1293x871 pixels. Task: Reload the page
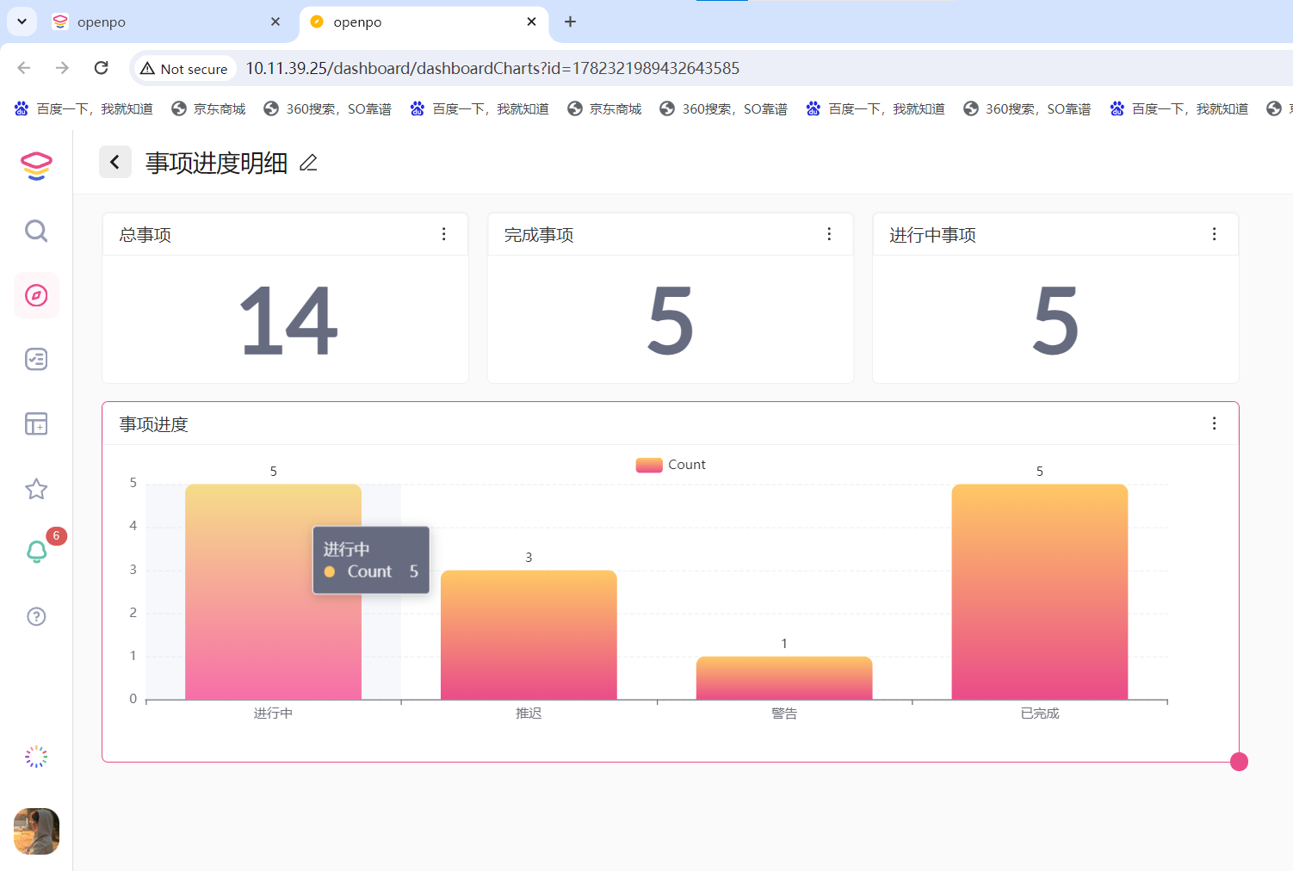tap(102, 68)
